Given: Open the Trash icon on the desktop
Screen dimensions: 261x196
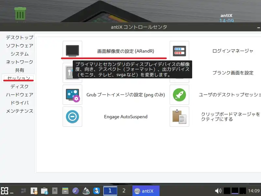Looking at the screenshot, I should 20,14.
